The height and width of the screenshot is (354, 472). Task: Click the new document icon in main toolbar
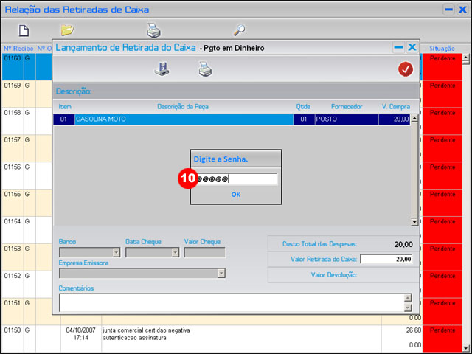click(x=24, y=30)
